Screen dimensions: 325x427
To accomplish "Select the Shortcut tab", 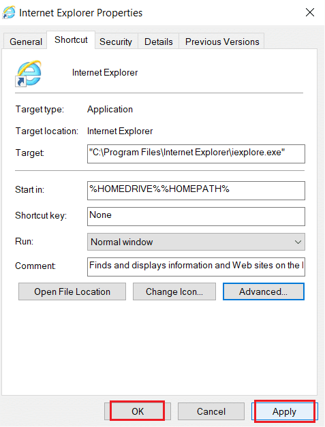I will click(71, 39).
